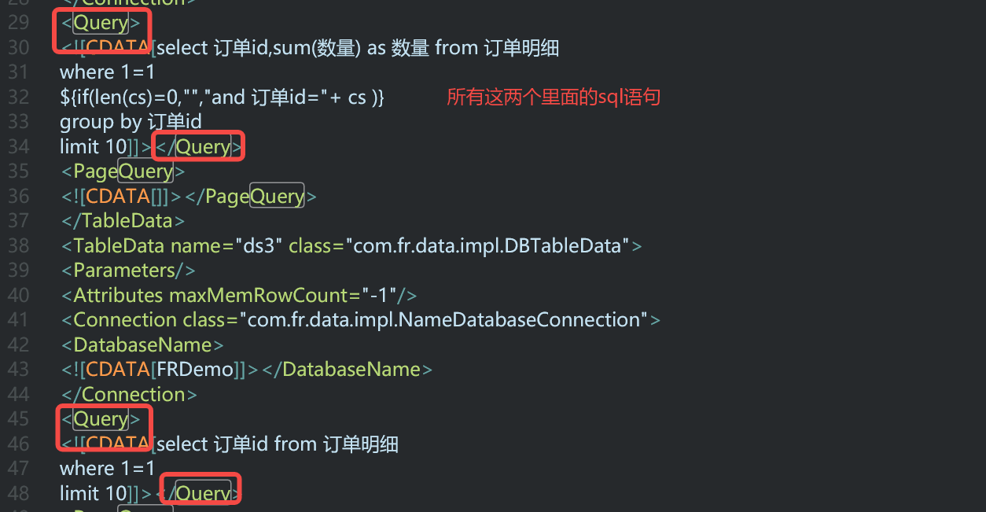Click the TableData name "ds3" attribute value
The height and width of the screenshot is (512, 986).
(x=259, y=245)
